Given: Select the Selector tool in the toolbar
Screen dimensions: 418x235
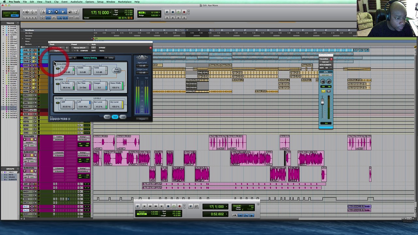Looking at the screenshot, I should [56, 12].
